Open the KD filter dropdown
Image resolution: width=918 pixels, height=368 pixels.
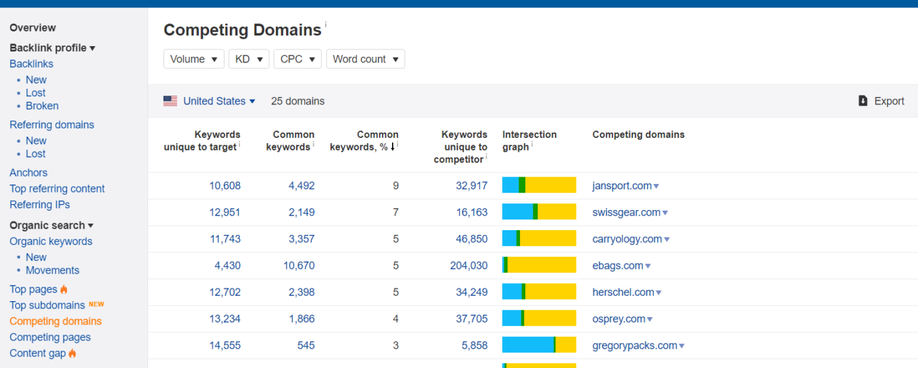point(249,59)
